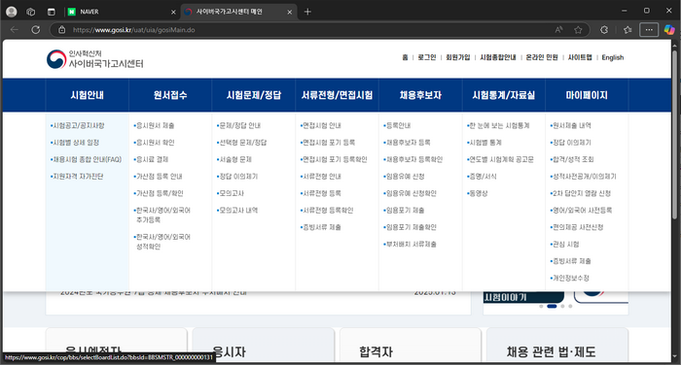Switch to the NAVER tab
The height and width of the screenshot is (365, 681).
(x=121, y=12)
